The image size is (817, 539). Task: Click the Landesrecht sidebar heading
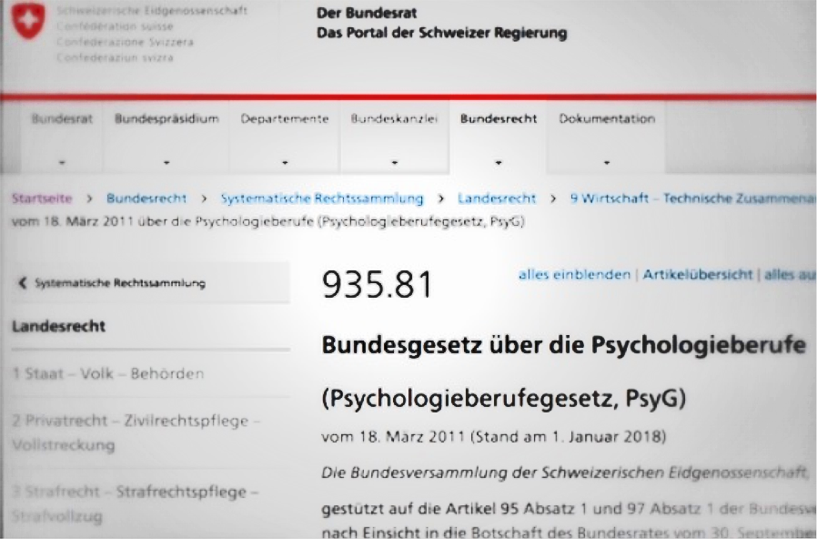58,326
